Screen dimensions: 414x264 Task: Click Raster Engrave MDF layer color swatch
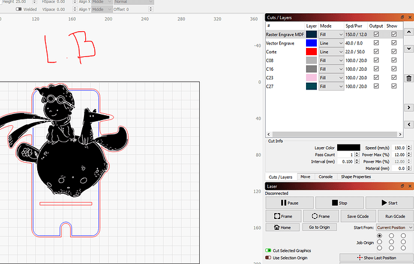[311, 34]
